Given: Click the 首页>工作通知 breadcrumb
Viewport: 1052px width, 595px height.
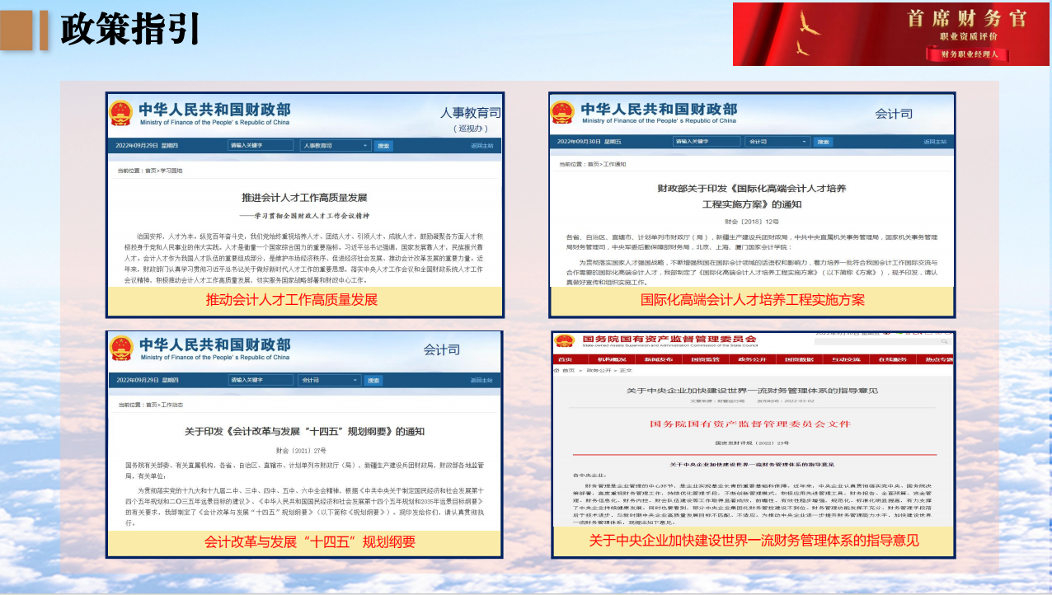Looking at the screenshot, I should pos(608,164).
